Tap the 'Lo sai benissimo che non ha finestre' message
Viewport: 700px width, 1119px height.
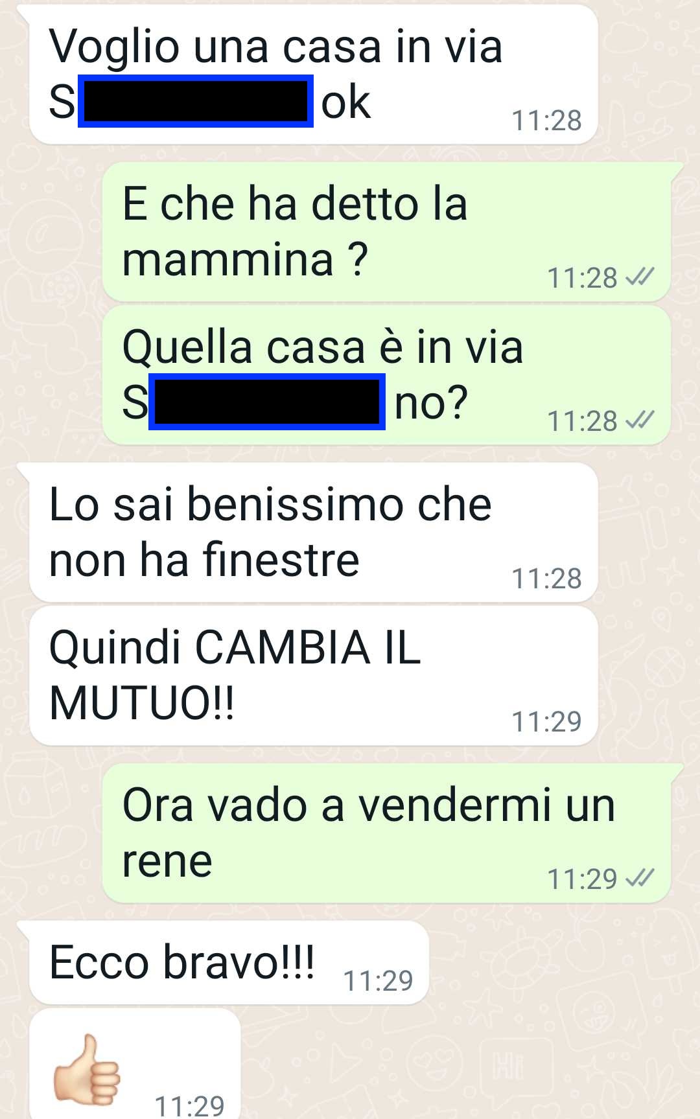tap(313, 533)
